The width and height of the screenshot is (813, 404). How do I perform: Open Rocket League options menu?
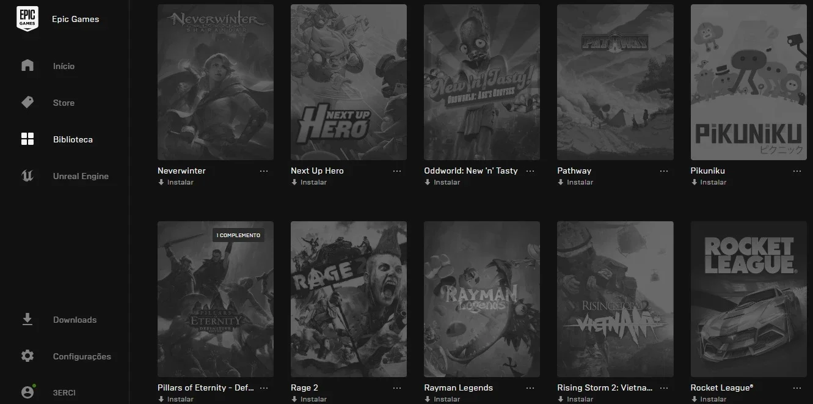pyautogui.click(x=797, y=388)
